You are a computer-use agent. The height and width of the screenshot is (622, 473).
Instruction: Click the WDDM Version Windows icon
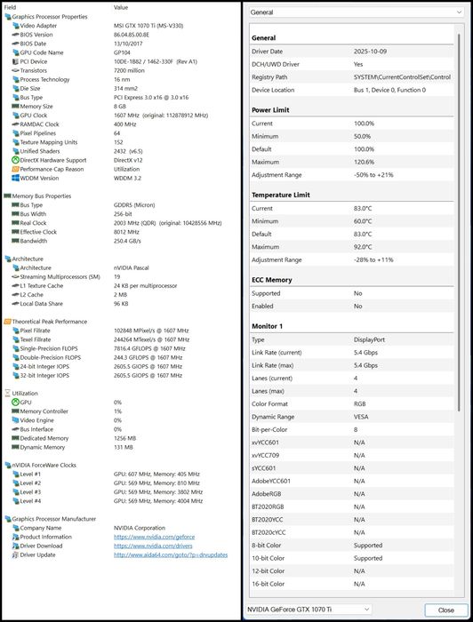(15, 178)
